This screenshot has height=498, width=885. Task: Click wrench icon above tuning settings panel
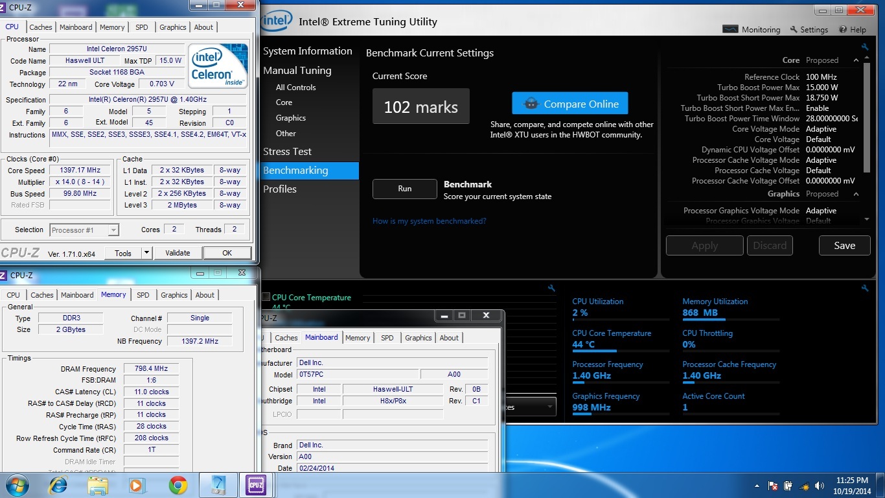point(865,47)
